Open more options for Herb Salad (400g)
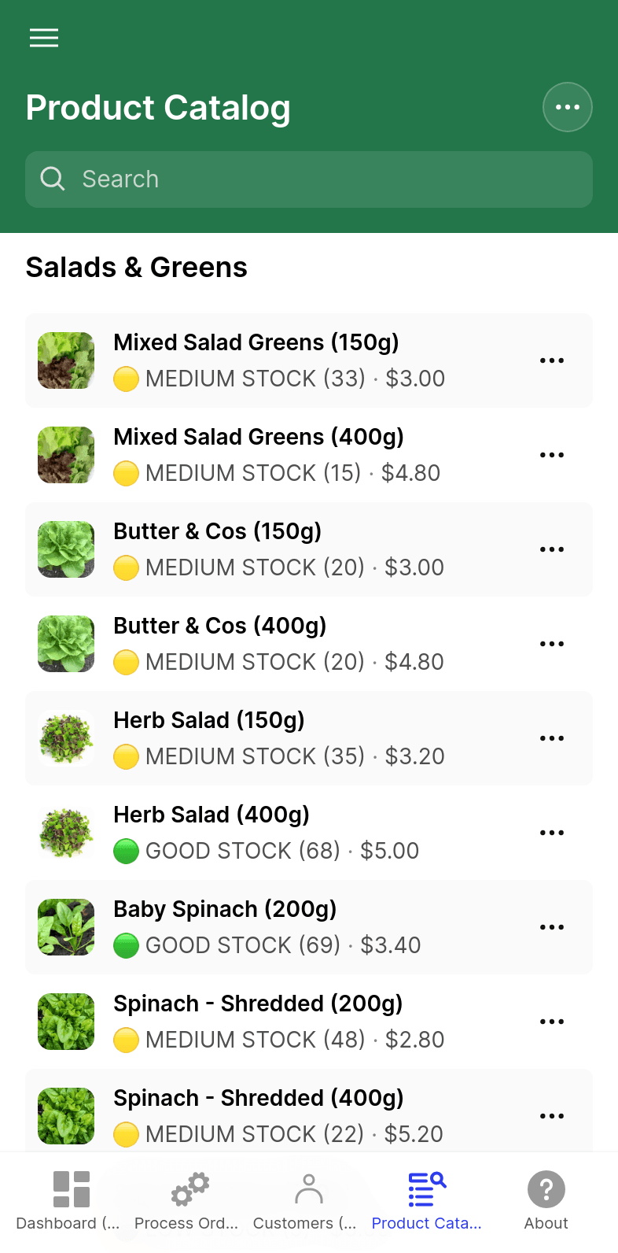 point(552,833)
